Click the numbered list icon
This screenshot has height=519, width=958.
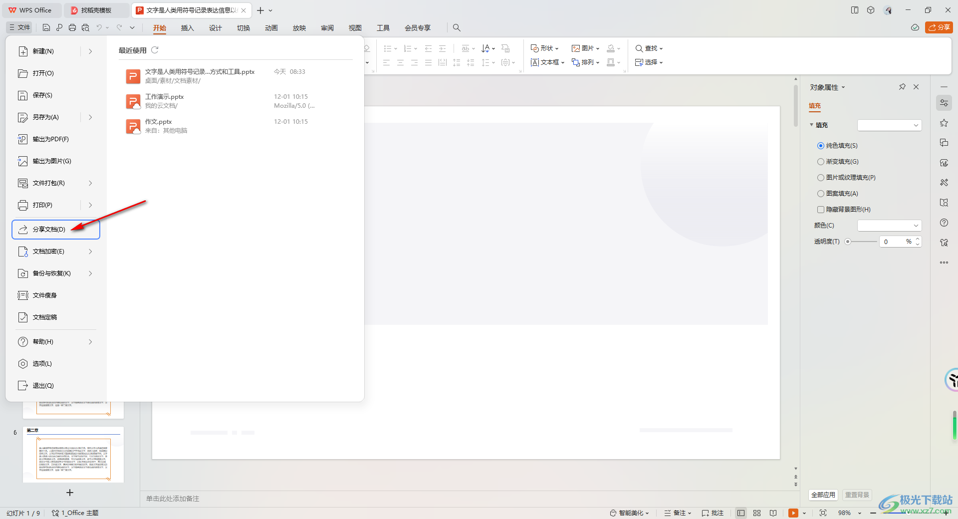pos(408,48)
